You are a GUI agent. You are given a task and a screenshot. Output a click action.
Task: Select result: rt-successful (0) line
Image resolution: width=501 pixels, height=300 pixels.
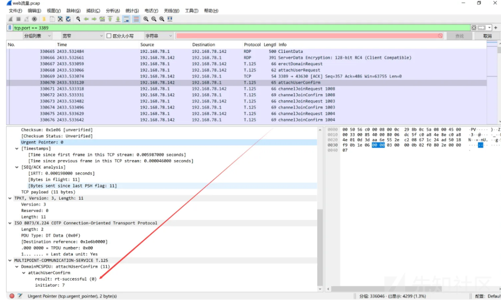click(x=65, y=279)
